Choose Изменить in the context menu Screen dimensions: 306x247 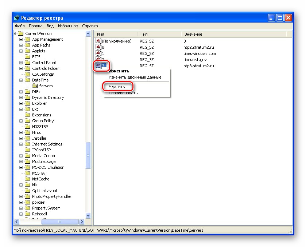[x=136, y=71]
